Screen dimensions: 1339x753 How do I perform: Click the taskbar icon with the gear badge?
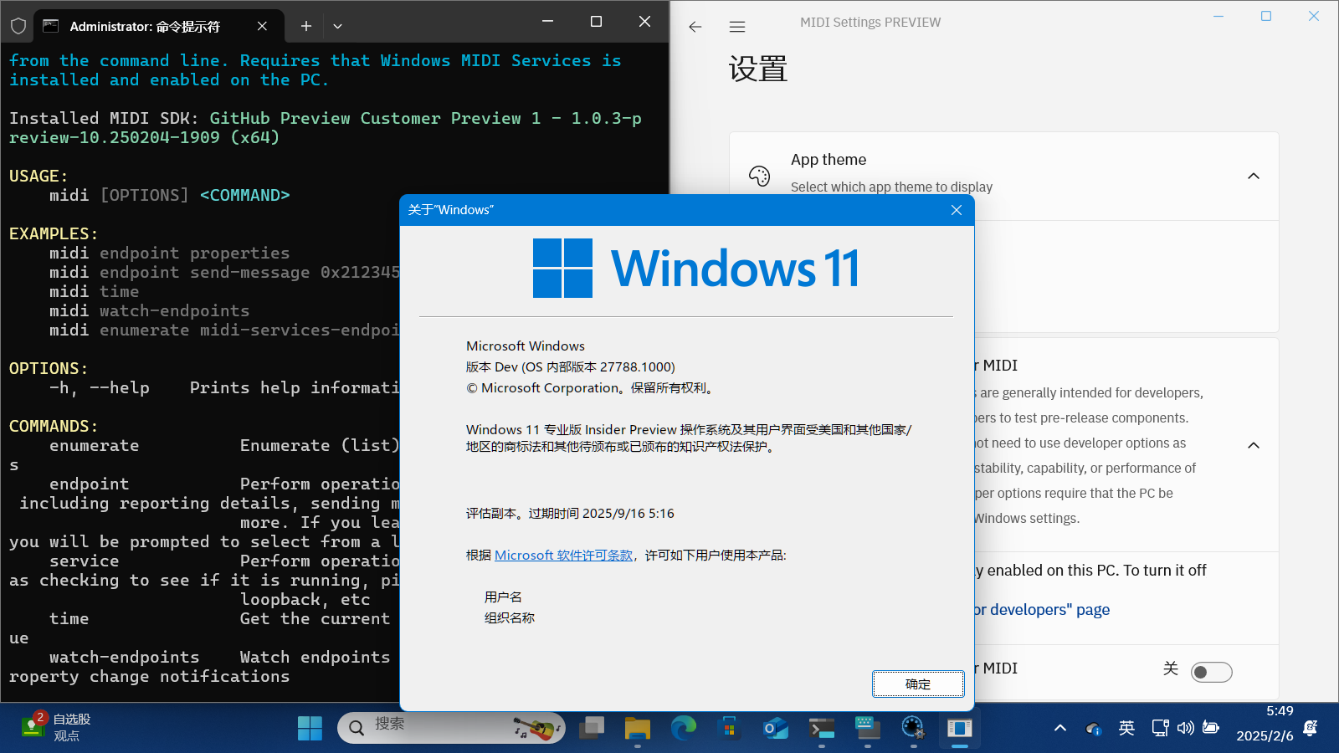coord(913,728)
